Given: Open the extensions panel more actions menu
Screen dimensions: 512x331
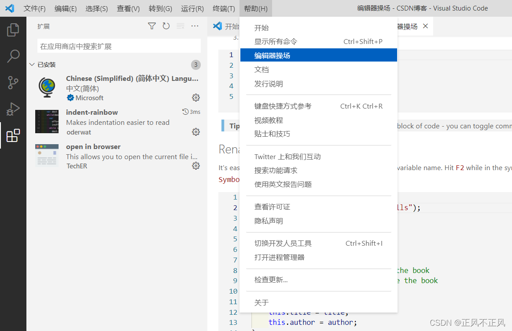Looking at the screenshot, I should pos(195,26).
